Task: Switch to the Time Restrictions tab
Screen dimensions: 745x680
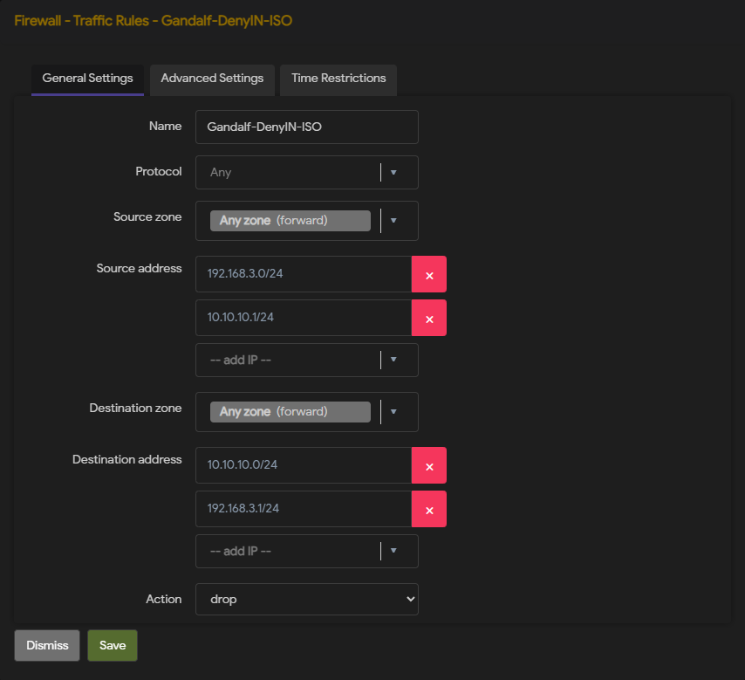Action: [x=338, y=80]
